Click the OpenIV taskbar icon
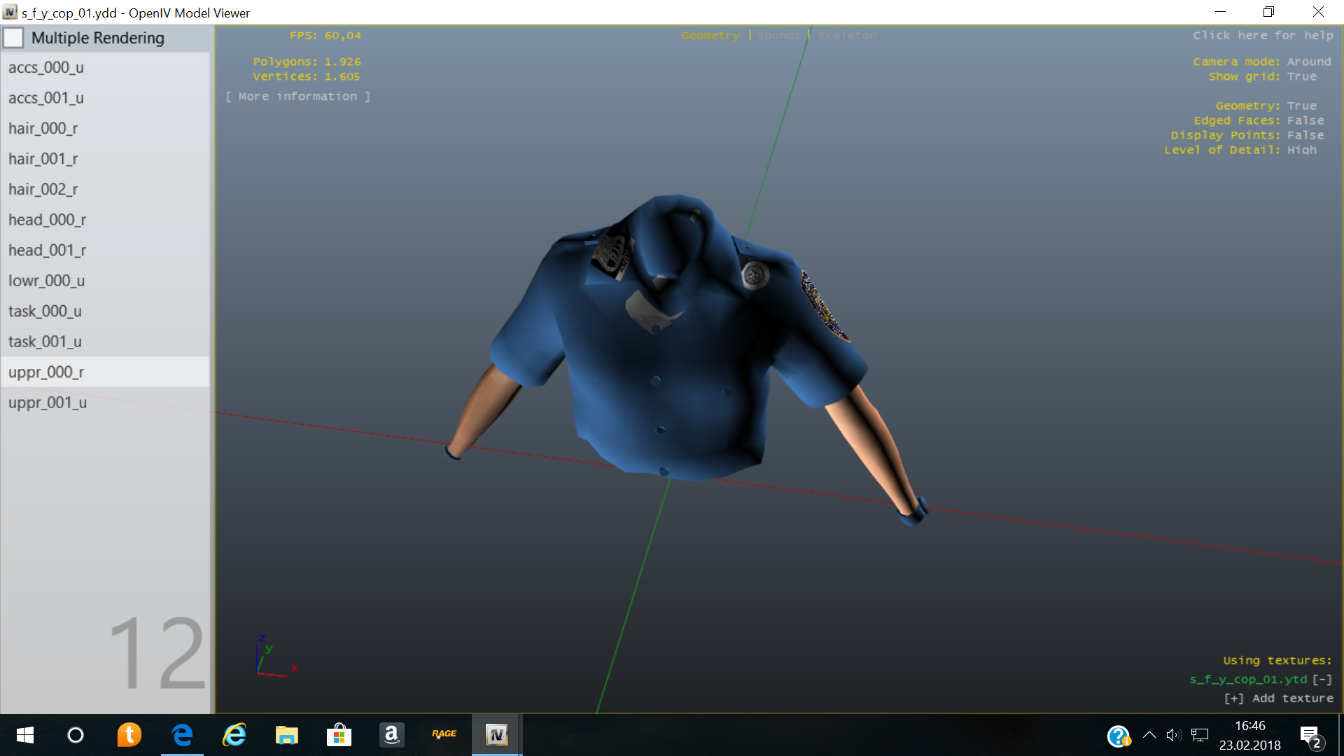The height and width of the screenshot is (756, 1344). point(496,735)
